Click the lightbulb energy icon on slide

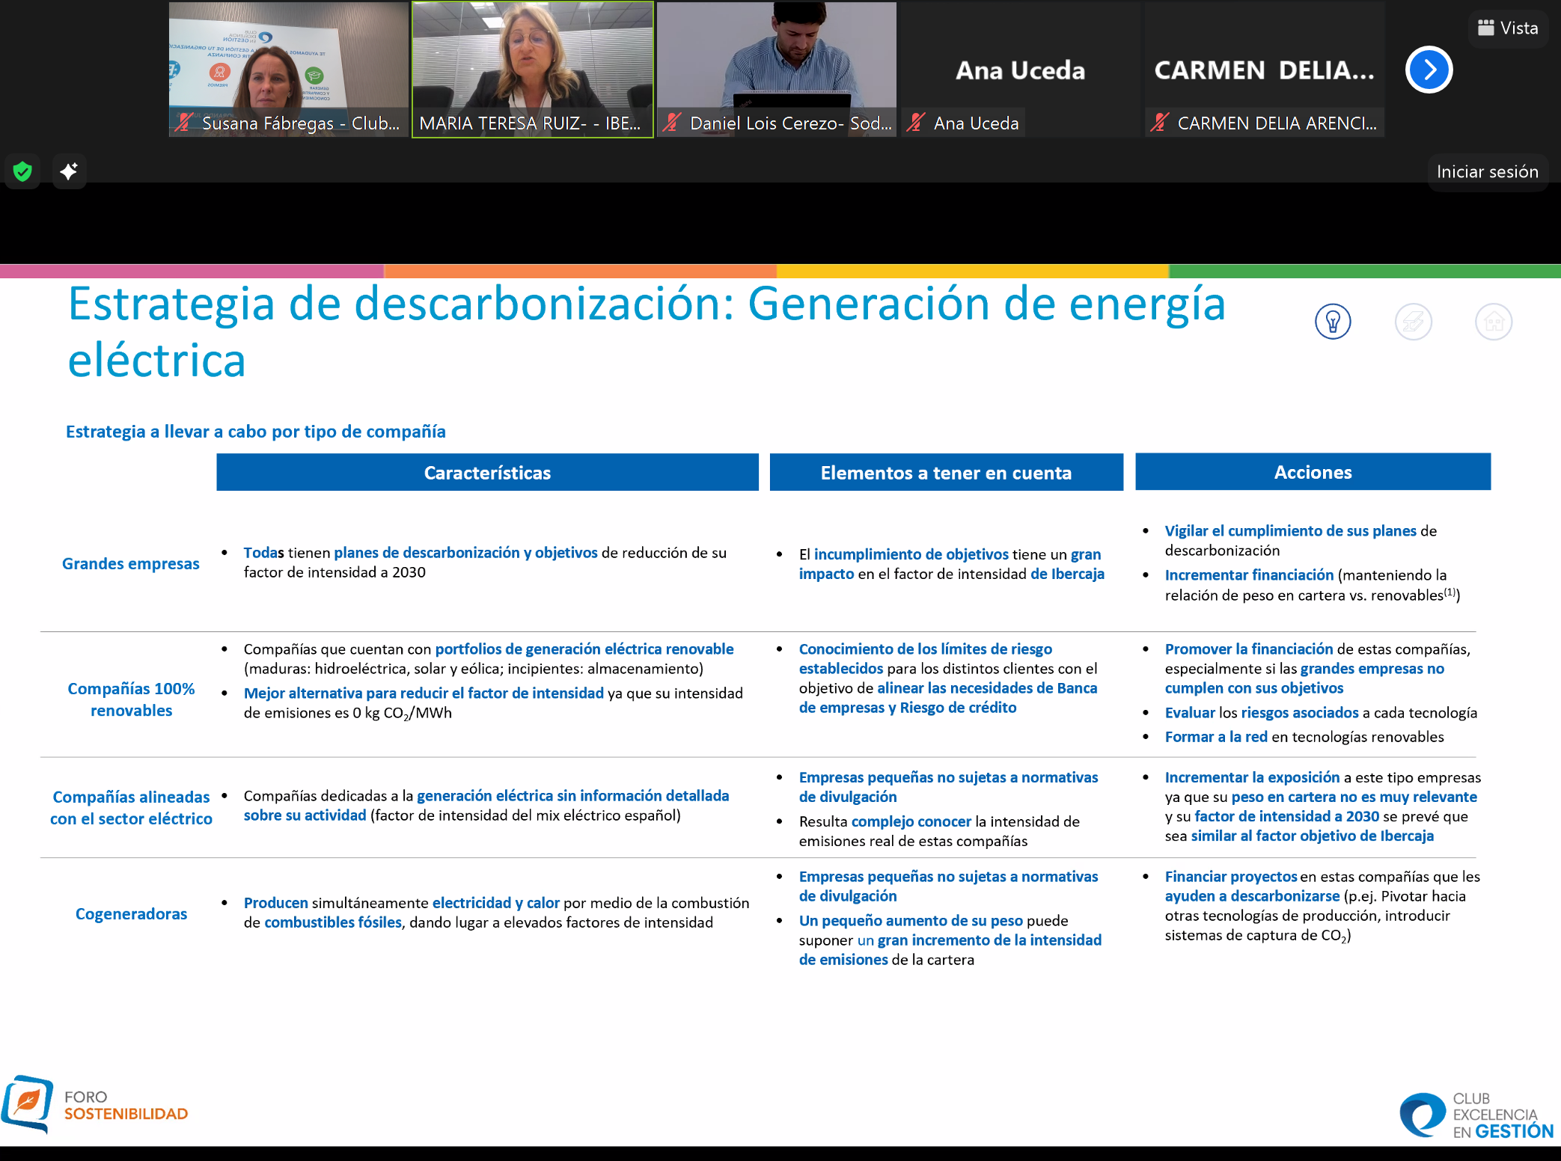[1333, 322]
